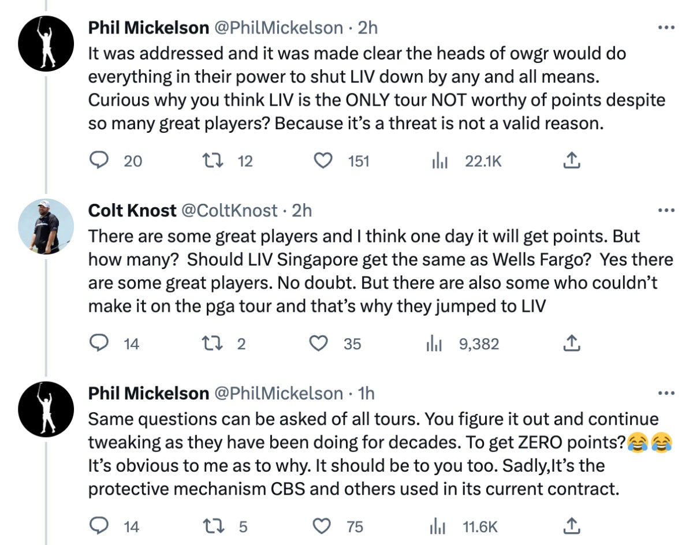Open the @PhilMickelson handle on first tweet
This screenshot has height=545, width=693.
(x=280, y=28)
